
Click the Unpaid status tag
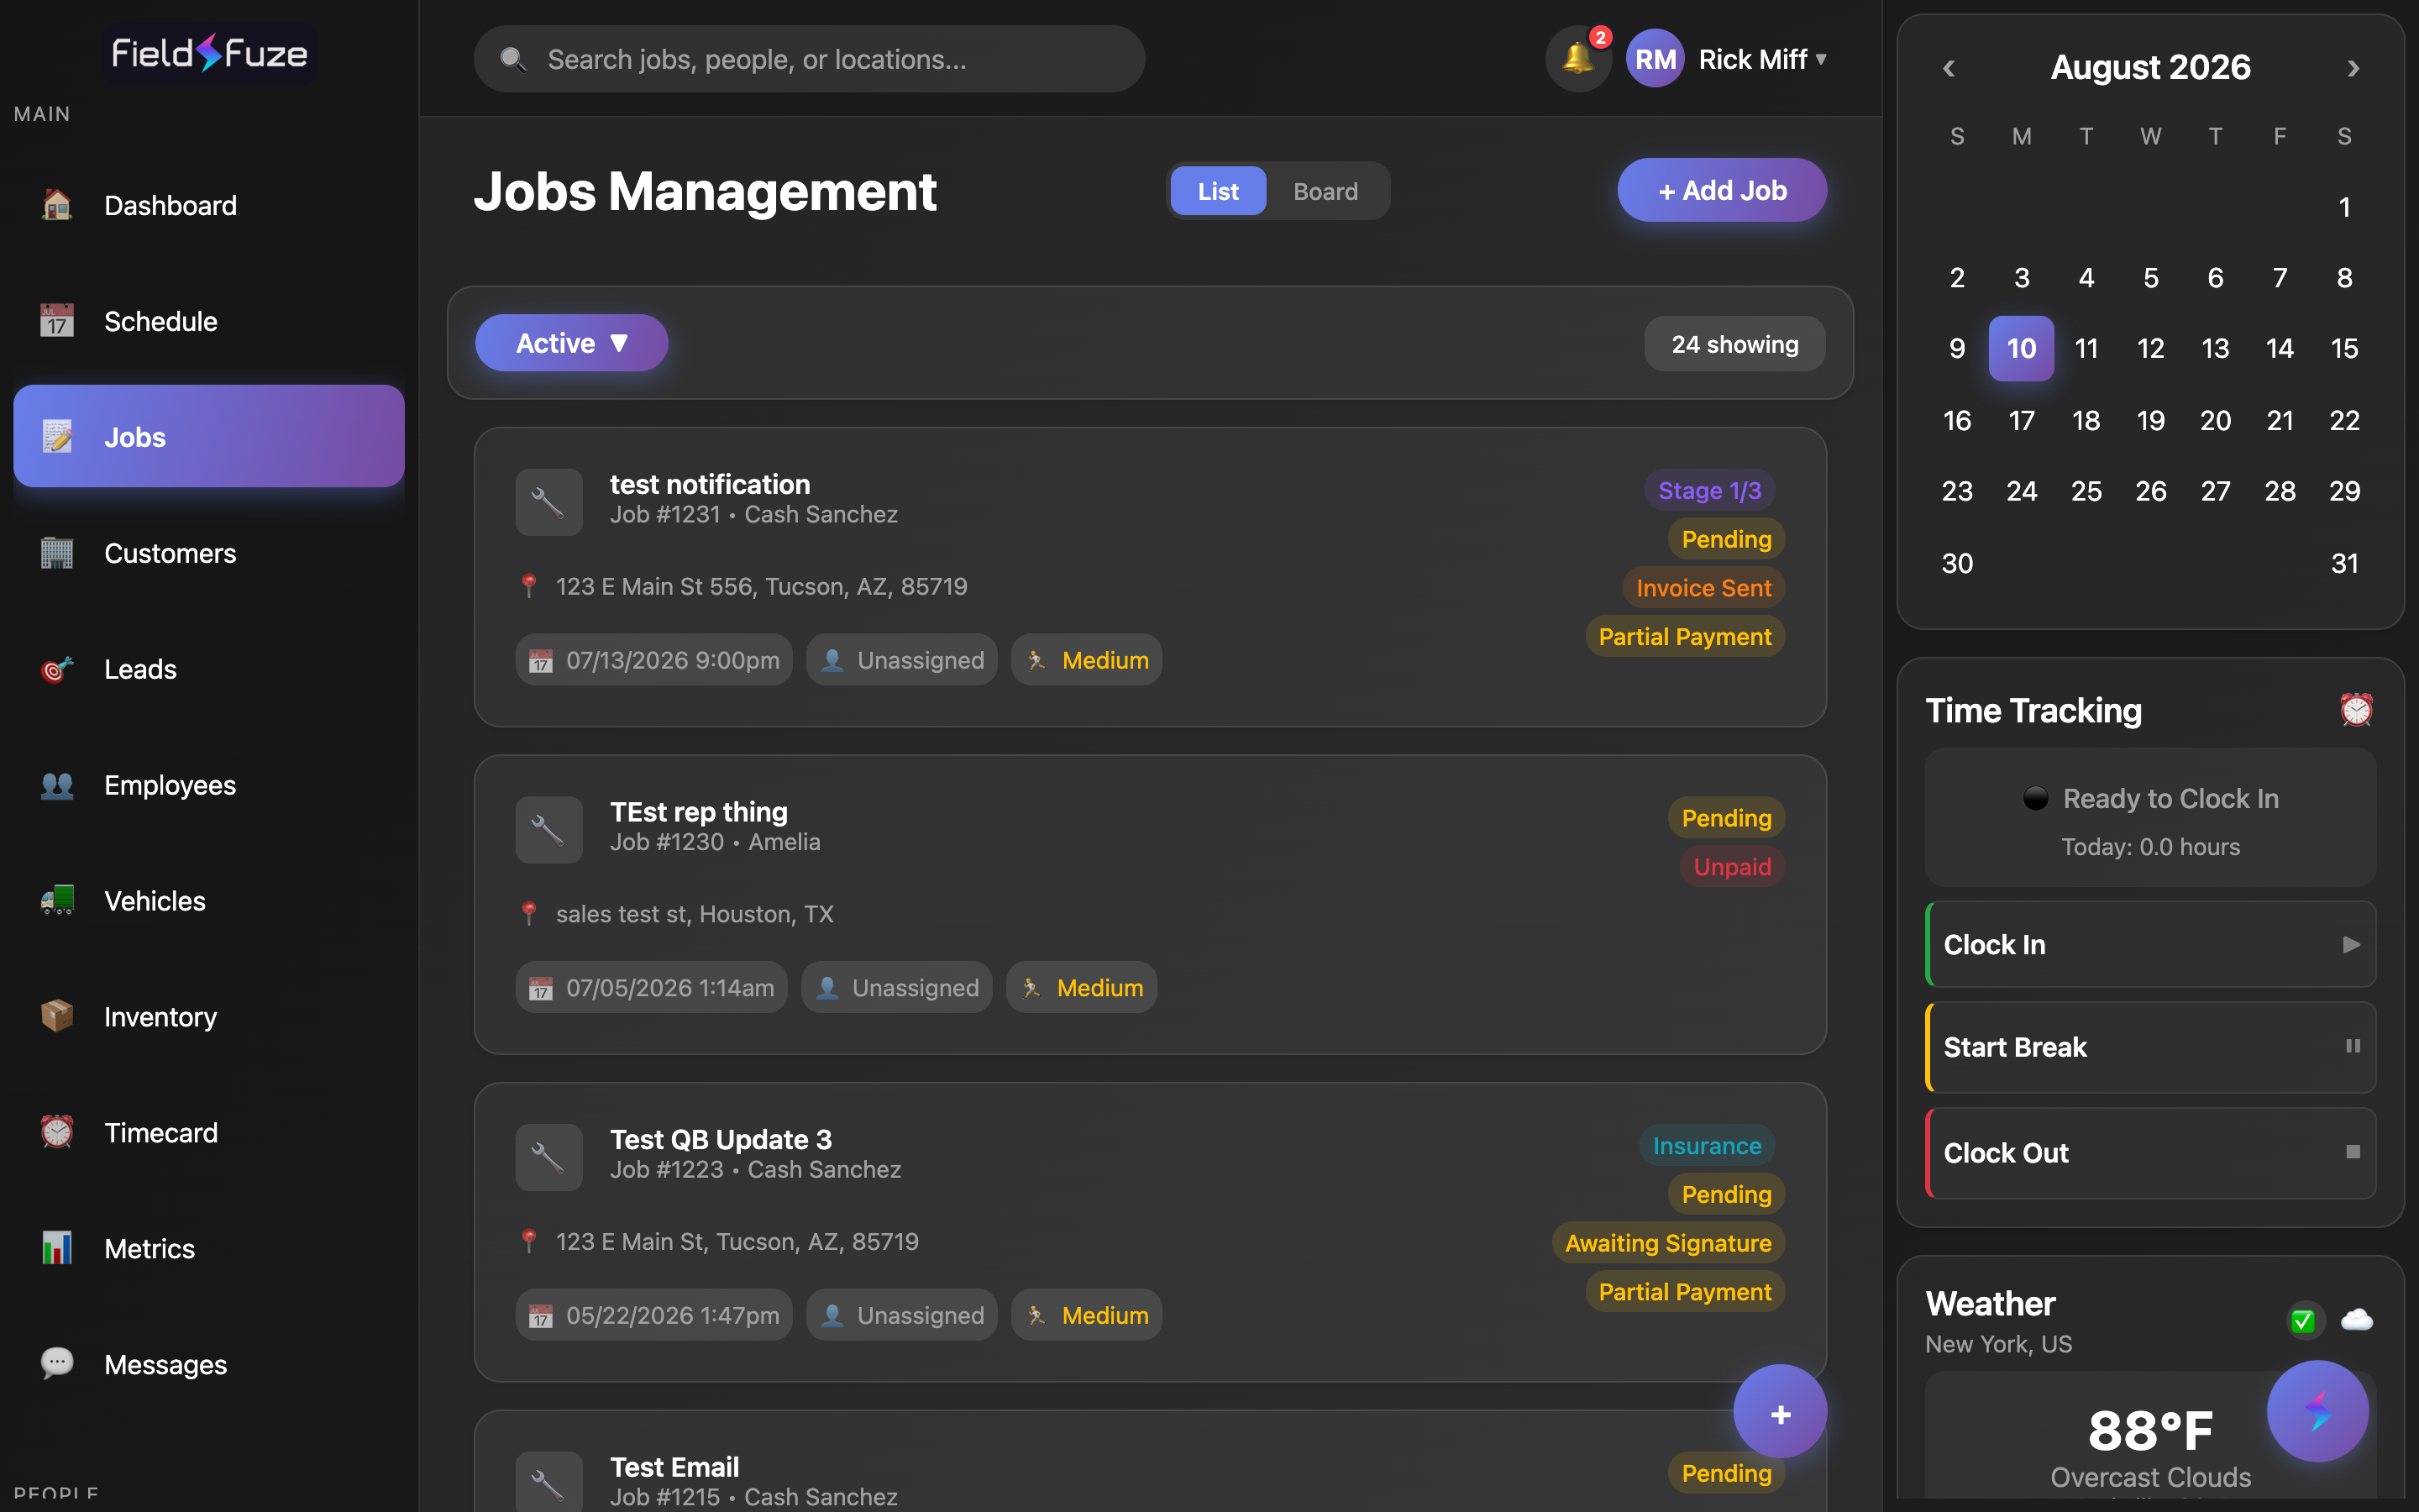1732,867
